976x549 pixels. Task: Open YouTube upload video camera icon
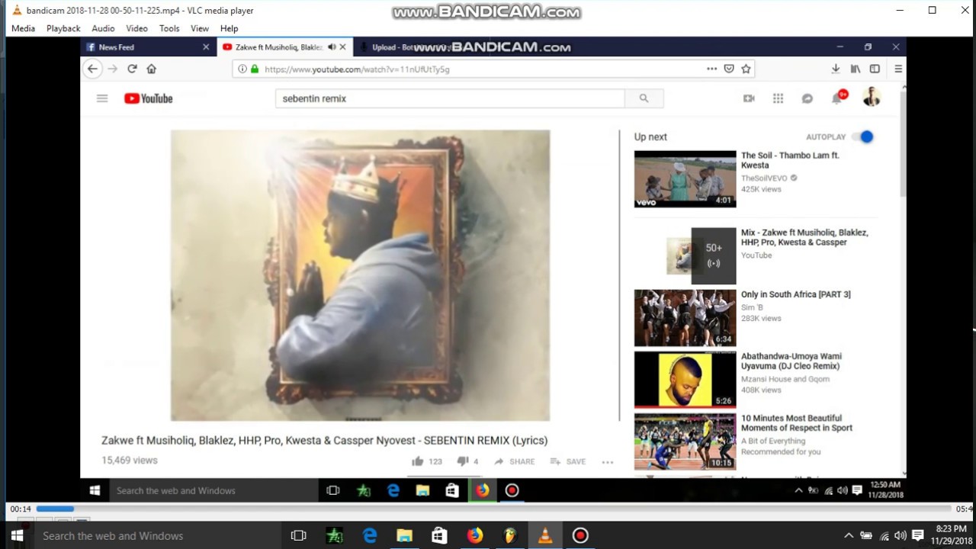tap(749, 98)
